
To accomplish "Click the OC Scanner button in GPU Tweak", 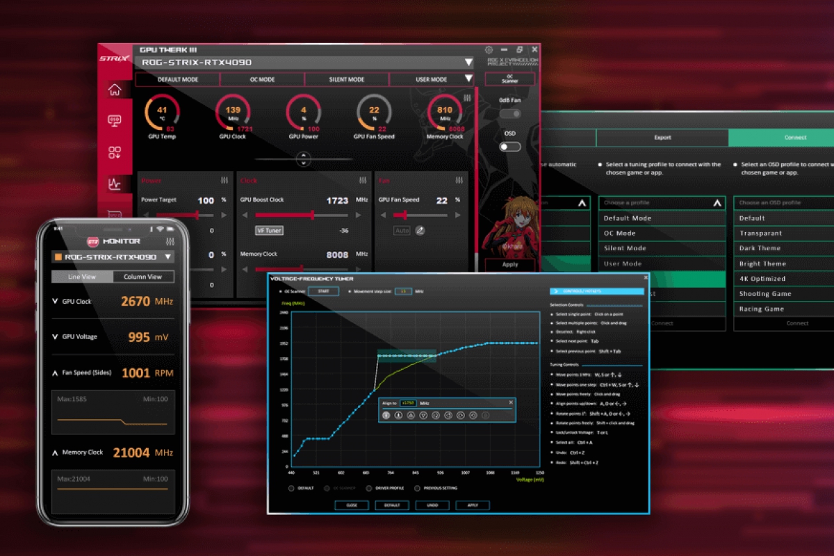I will (x=509, y=79).
